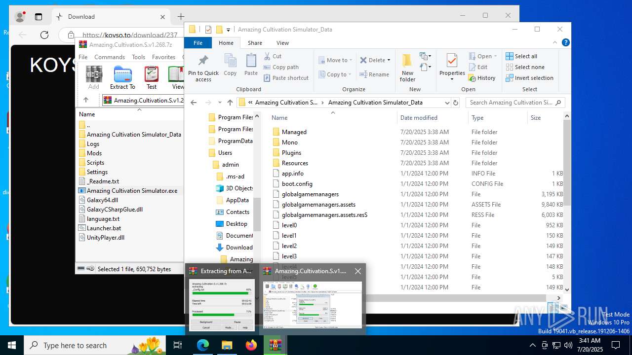
Task: Reload the browser page
Action: 44,35
